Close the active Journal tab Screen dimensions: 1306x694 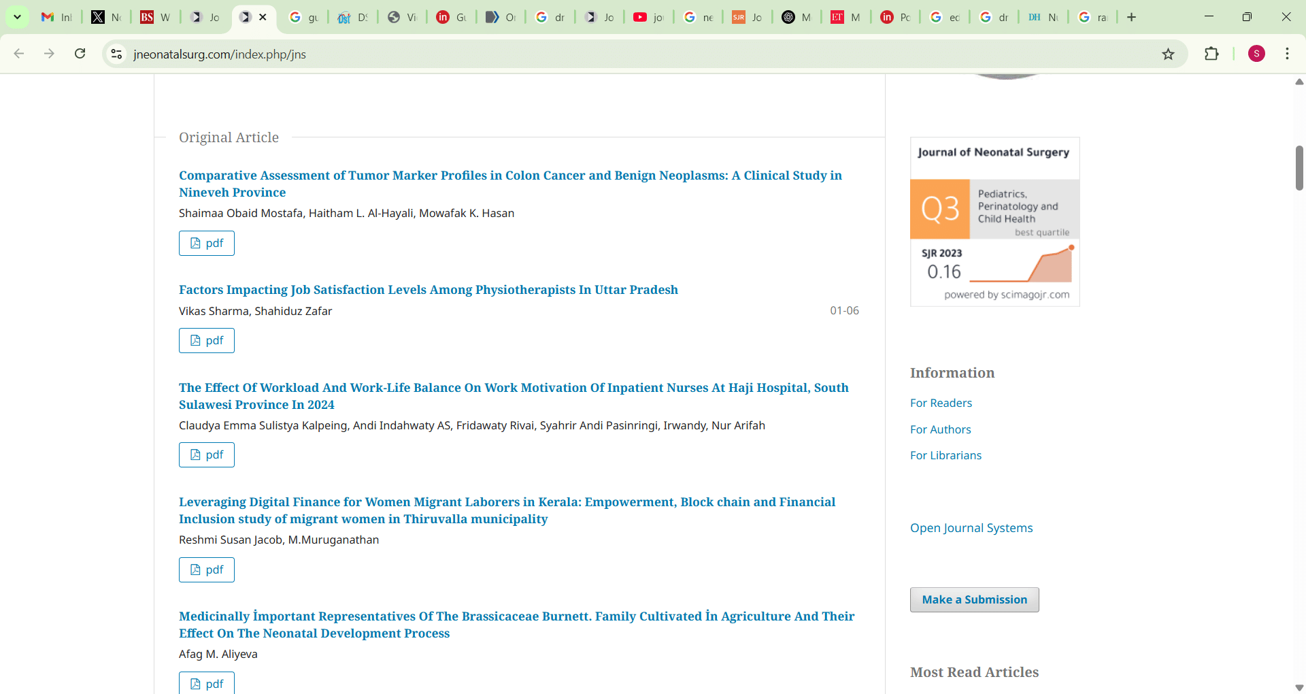[x=263, y=17]
